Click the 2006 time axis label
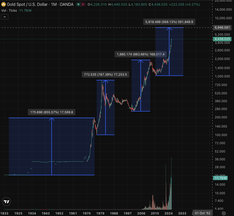The height and width of the screenshot is (216, 234). pyautogui.click(x=141, y=213)
